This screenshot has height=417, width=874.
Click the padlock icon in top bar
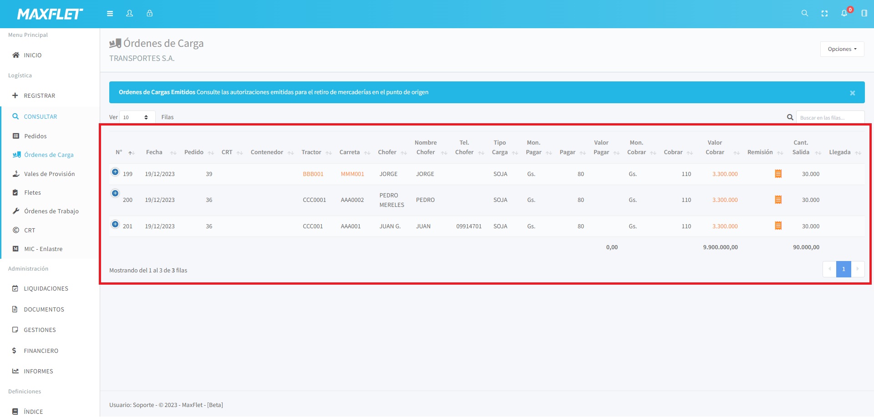[x=149, y=14]
